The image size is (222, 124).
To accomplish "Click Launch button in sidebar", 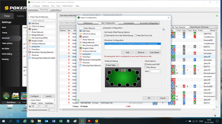I will [49, 96].
